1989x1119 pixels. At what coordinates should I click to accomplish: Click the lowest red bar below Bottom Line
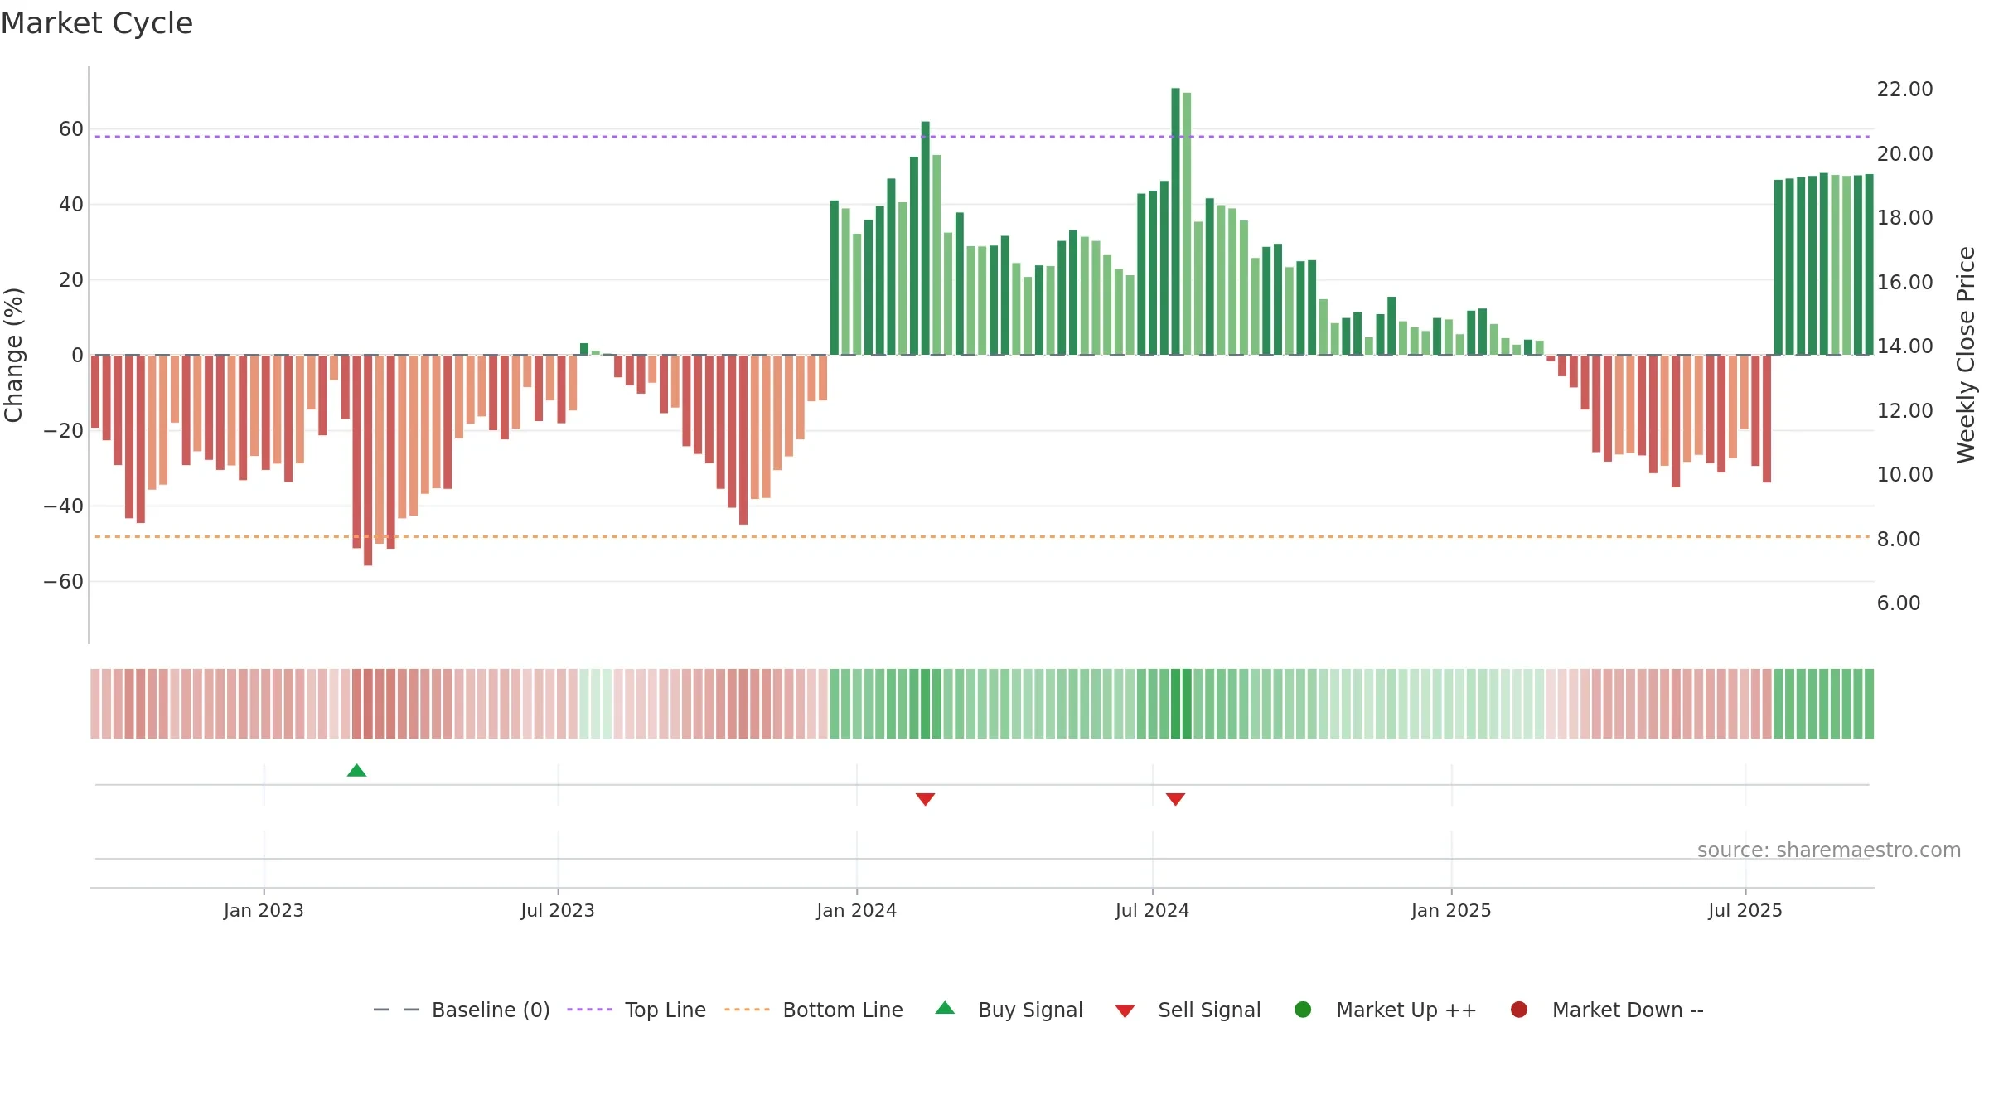tap(368, 460)
